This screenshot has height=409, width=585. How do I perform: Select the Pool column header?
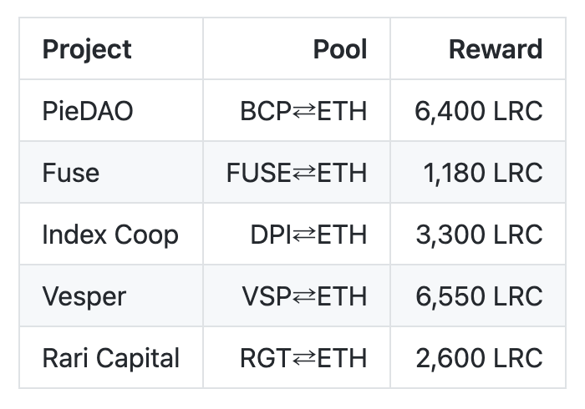pos(340,49)
